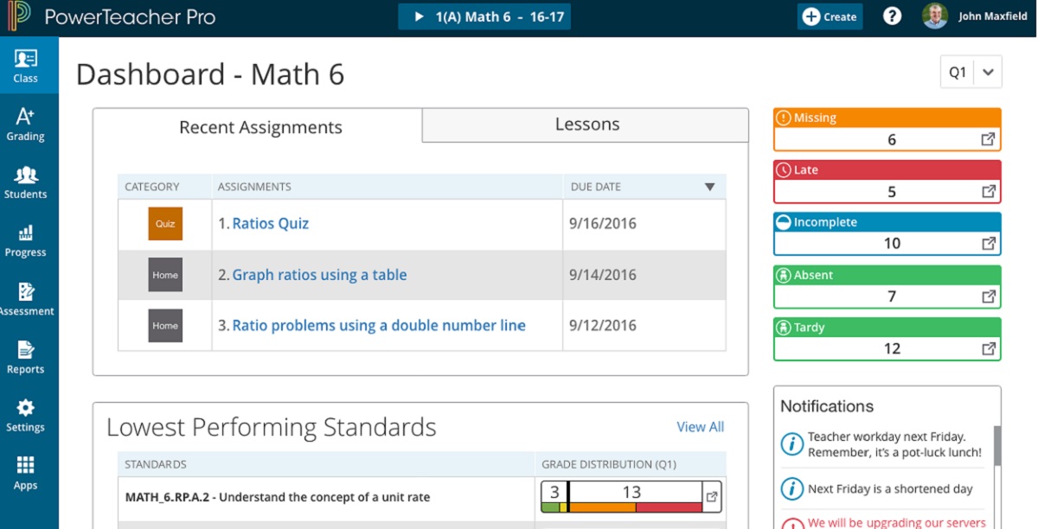Go to the Progress sidebar icon
The image size is (1038, 529).
(x=26, y=241)
